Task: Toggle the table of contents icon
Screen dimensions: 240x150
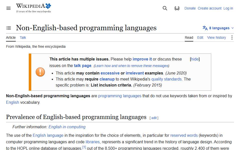Action: point(8,28)
